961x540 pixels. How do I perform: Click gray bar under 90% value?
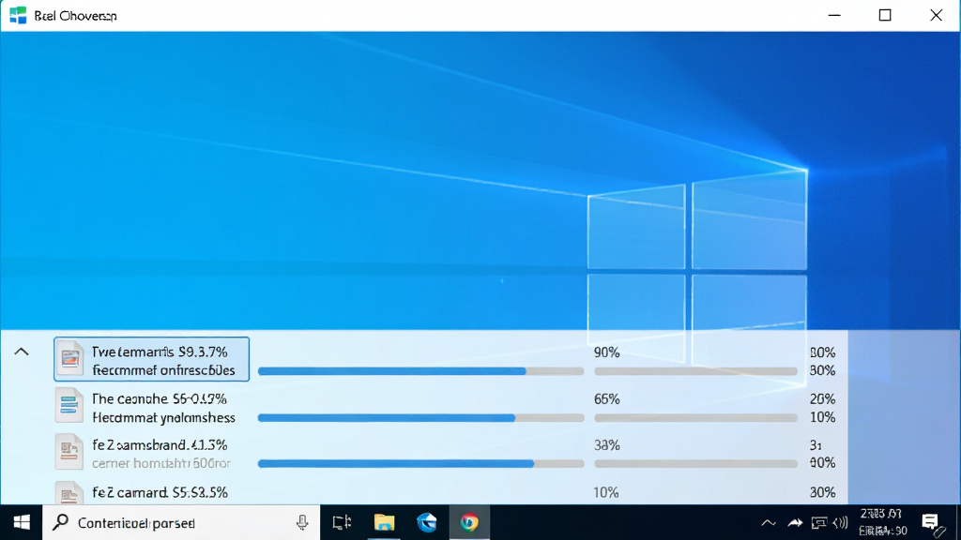[695, 371]
